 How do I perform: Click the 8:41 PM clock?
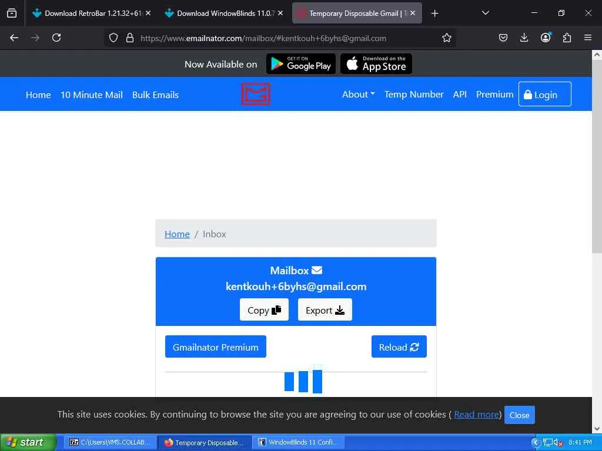pos(580,442)
